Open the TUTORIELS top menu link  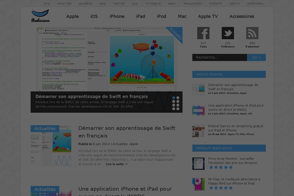coord(153,3)
